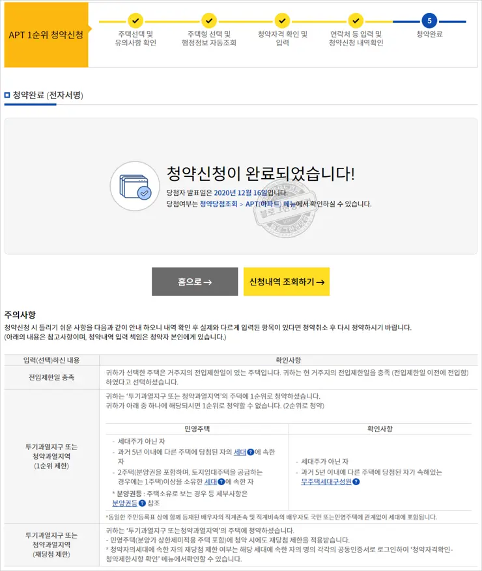Open 신청내역 조회하기 button
Image resolution: width=482 pixels, height=571 pixels.
[287, 282]
